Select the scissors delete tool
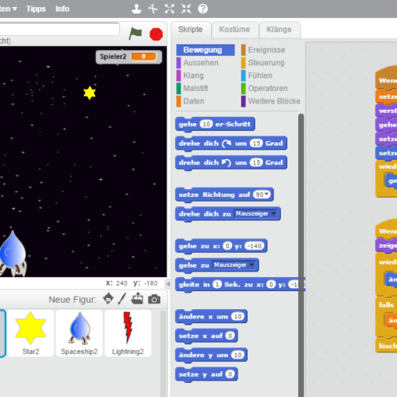 (153, 9)
